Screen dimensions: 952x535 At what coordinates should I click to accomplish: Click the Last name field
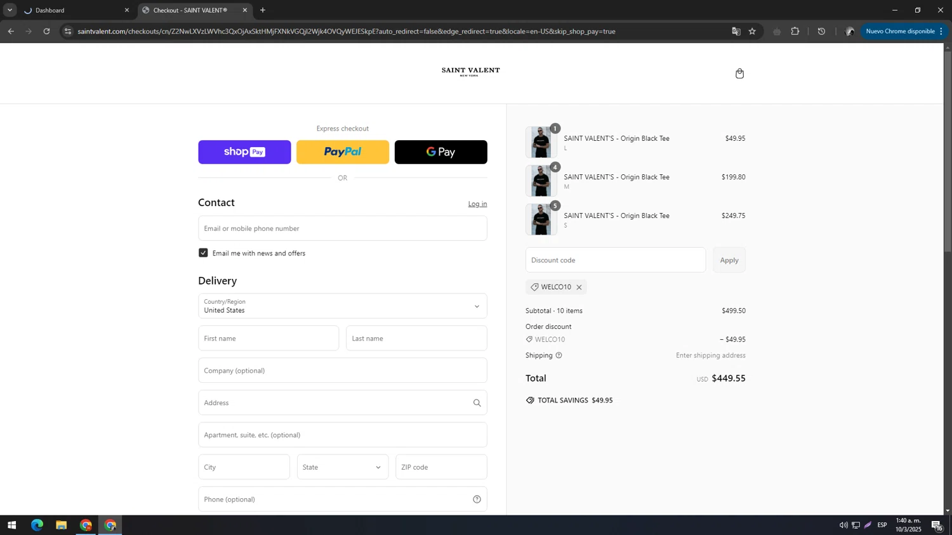point(416,338)
